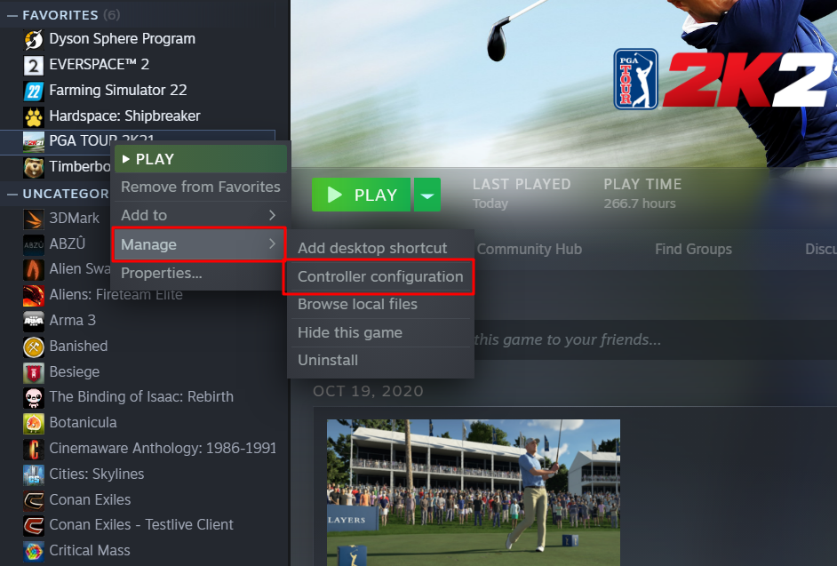Collapse the UNCATEGORIZED section
The width and height of the screenshot is (837, 566).
(x=12, y=195)
